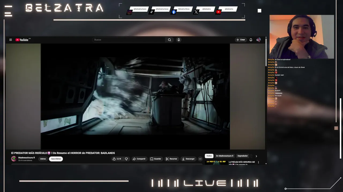Open YouTube notifications bell
The image size is (343, 192).
(251, 40)
